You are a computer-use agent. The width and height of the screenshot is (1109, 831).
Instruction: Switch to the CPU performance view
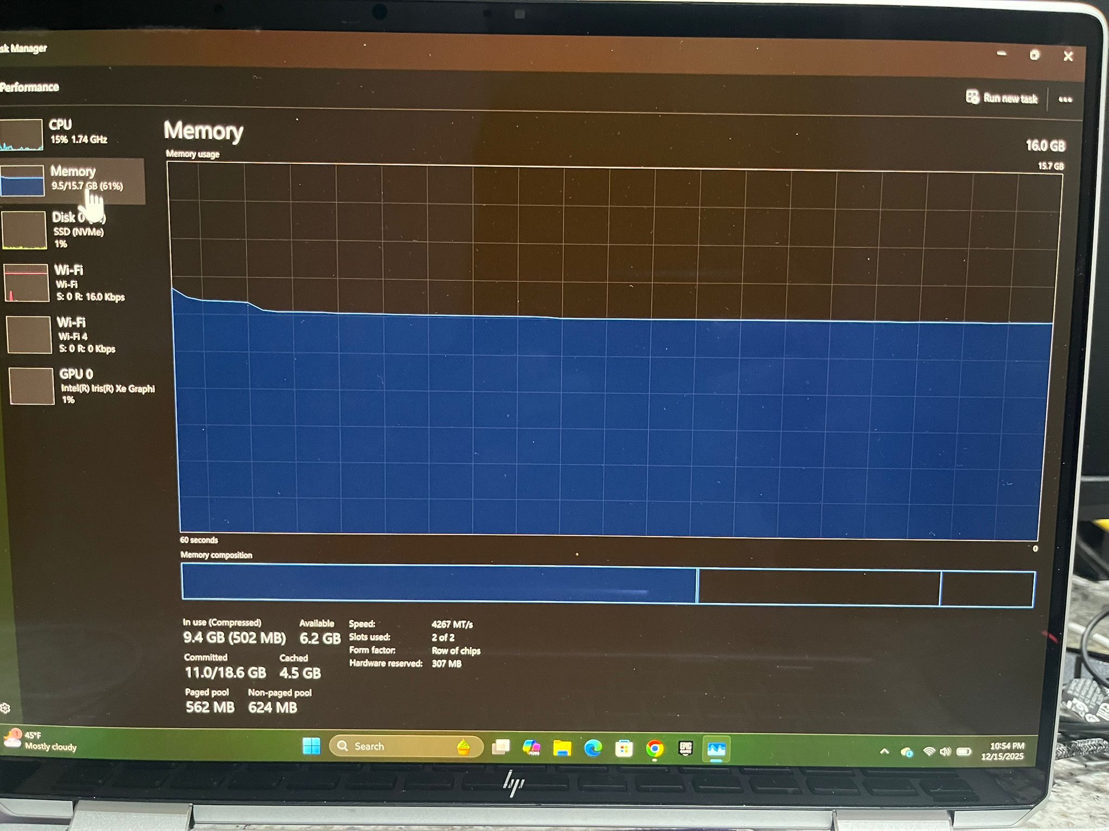pos(76,131)
